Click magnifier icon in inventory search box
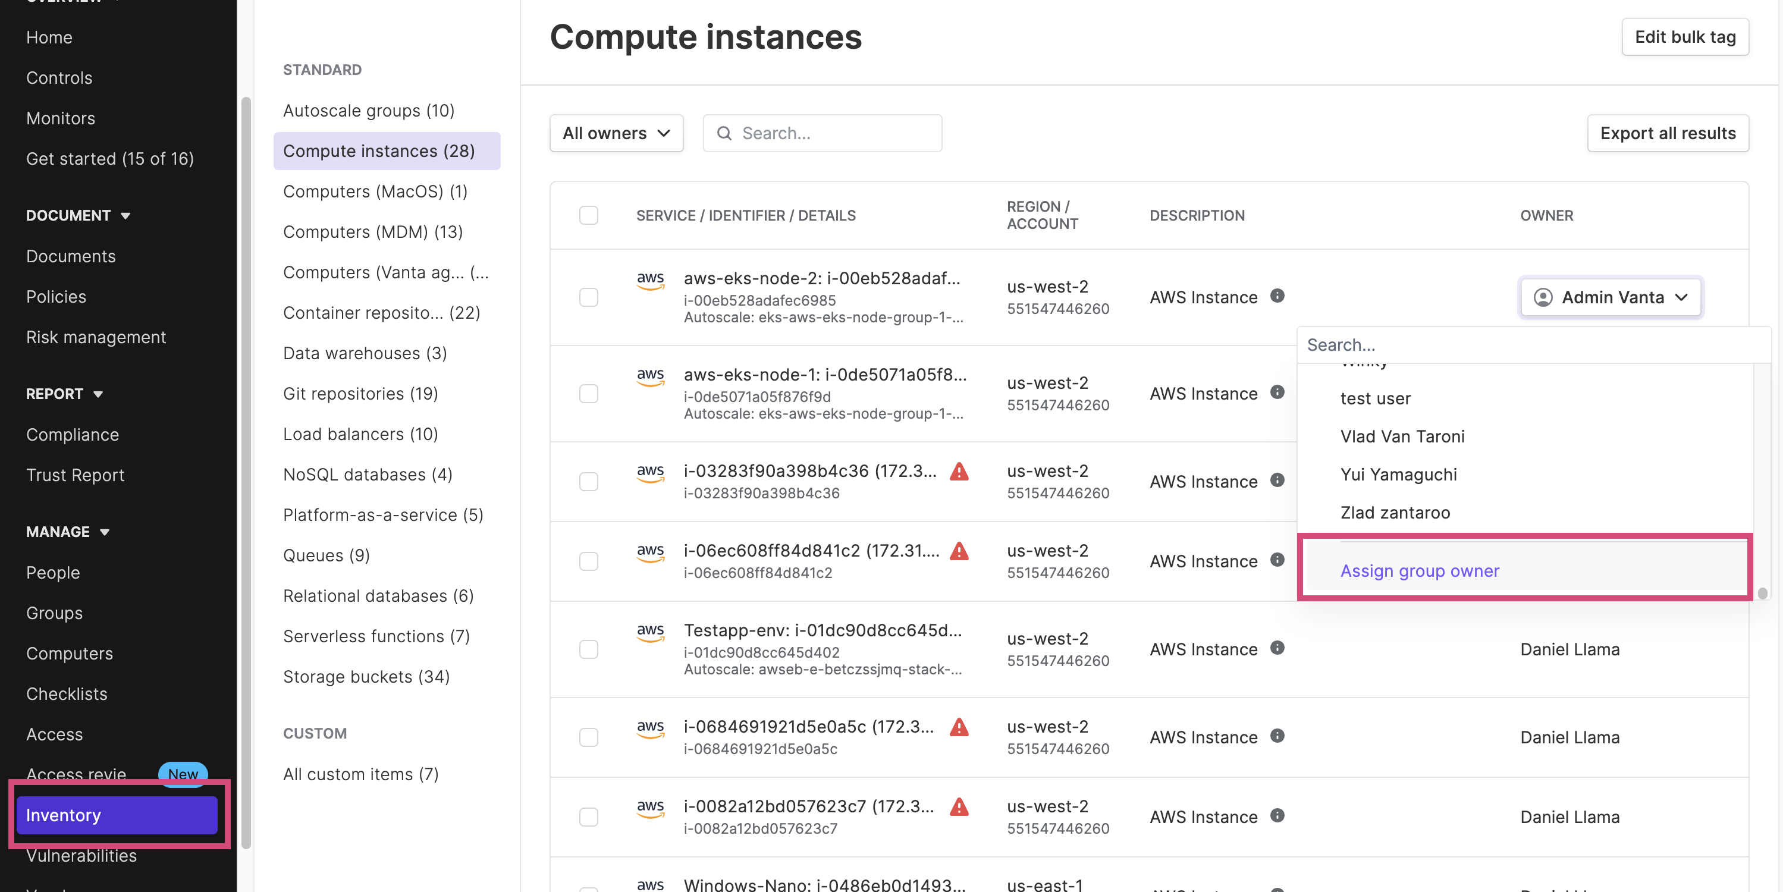This screenshot has height=892, width=1783. (724, 133)
